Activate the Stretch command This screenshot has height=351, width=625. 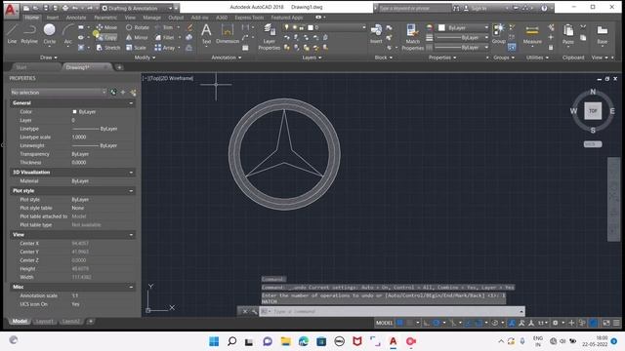pyautogui.click(x=108, y=48)
